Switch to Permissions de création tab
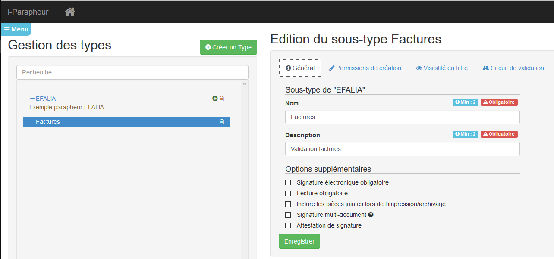The image size is (554, 259). tap(365, 68)
